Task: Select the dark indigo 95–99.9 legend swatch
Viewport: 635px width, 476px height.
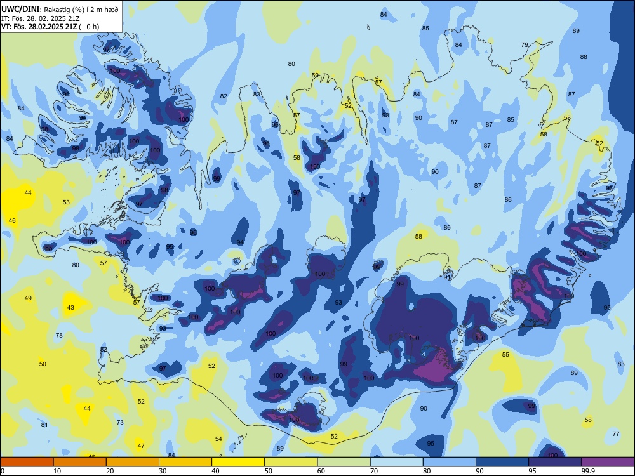Action: [x=555, y=462]
